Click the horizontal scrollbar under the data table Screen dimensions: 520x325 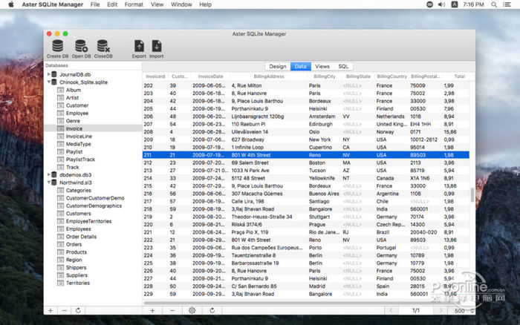(305, 303)
